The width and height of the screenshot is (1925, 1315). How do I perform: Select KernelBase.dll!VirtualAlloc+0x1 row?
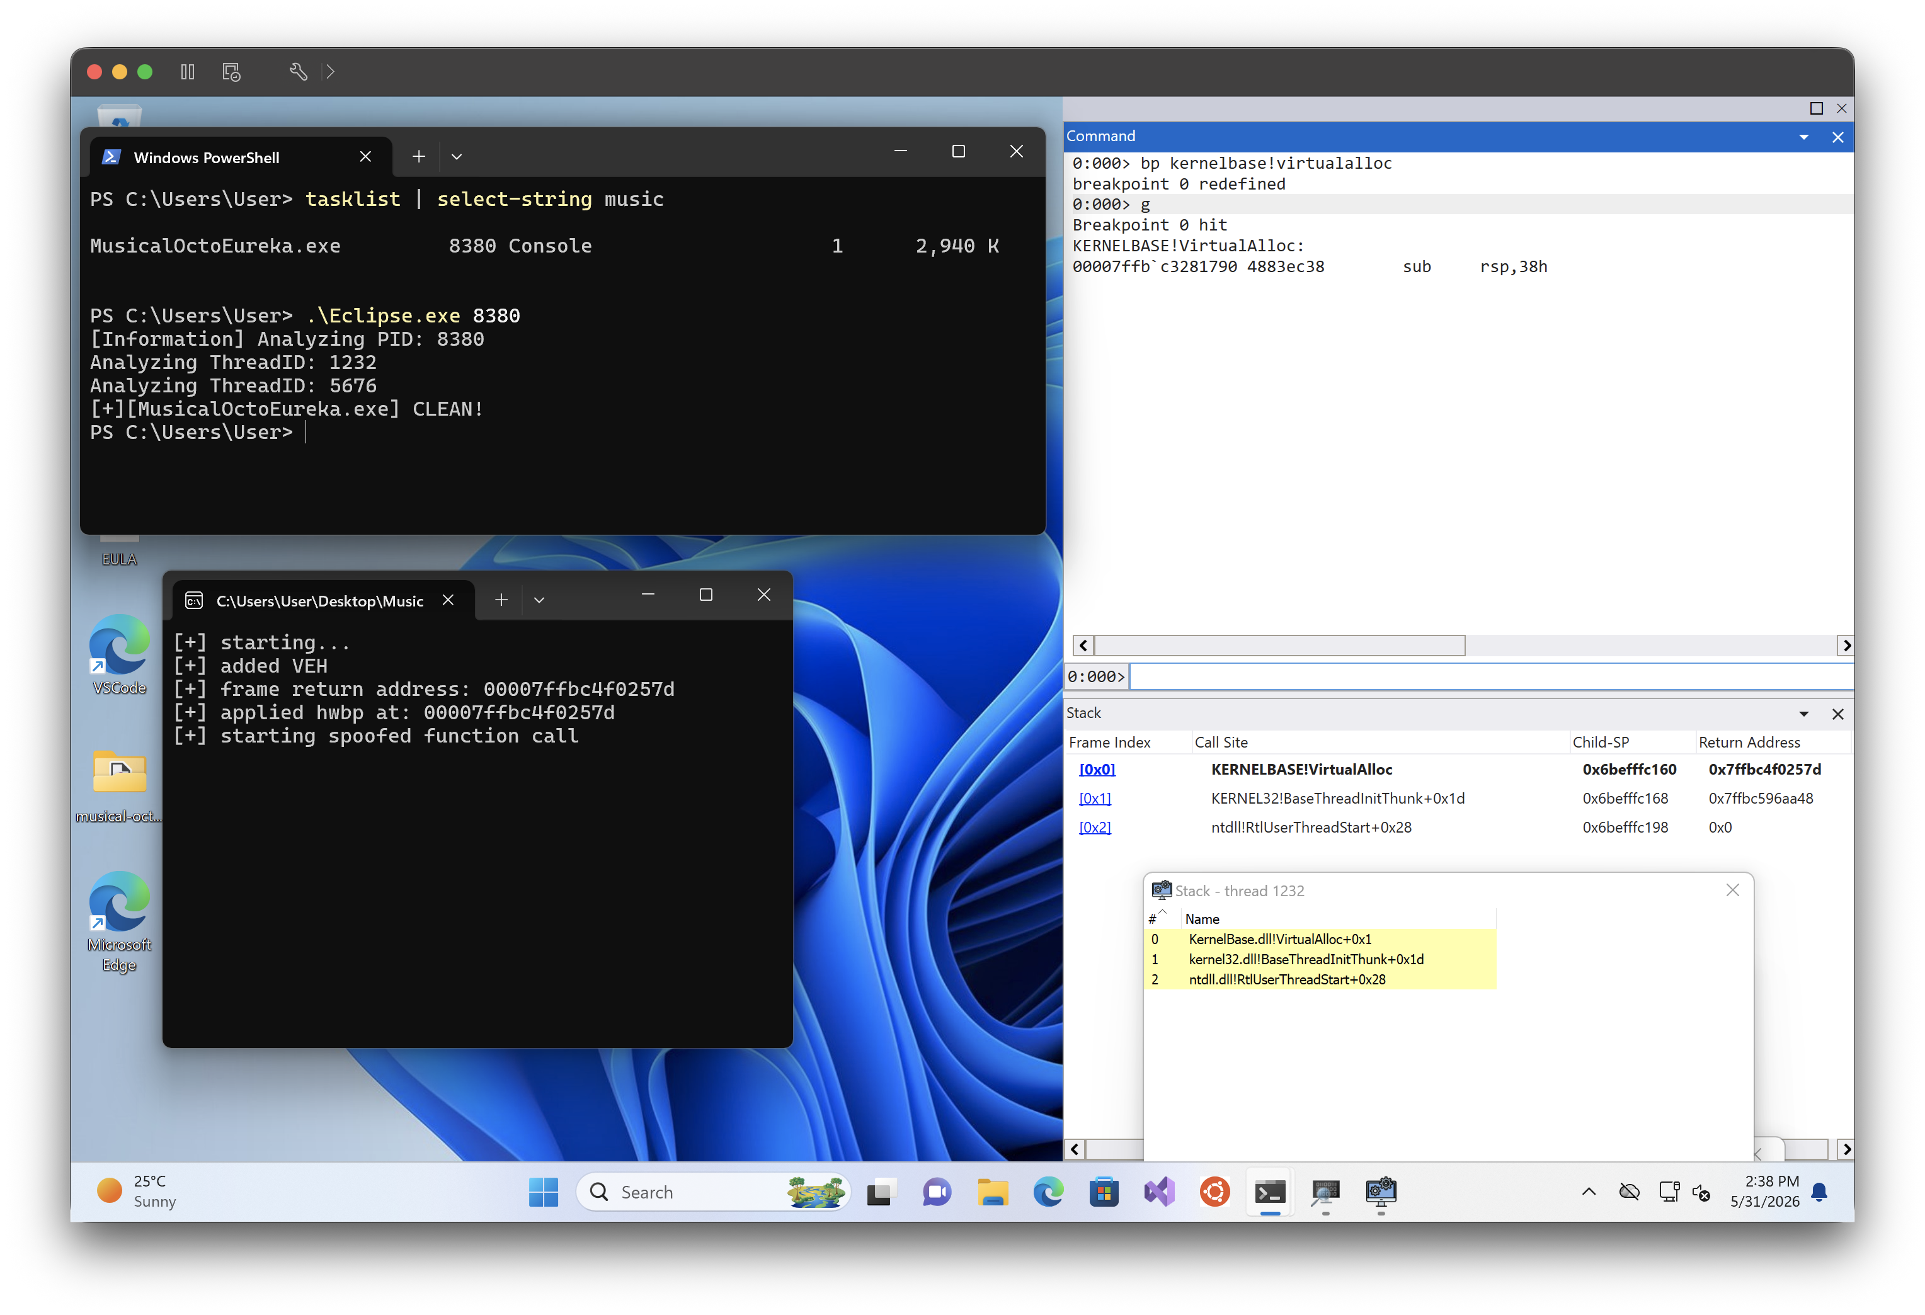(1320, 939)
